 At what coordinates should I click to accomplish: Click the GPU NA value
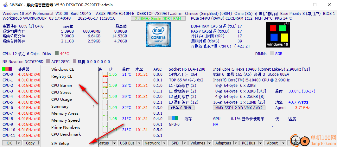point(216,125)
